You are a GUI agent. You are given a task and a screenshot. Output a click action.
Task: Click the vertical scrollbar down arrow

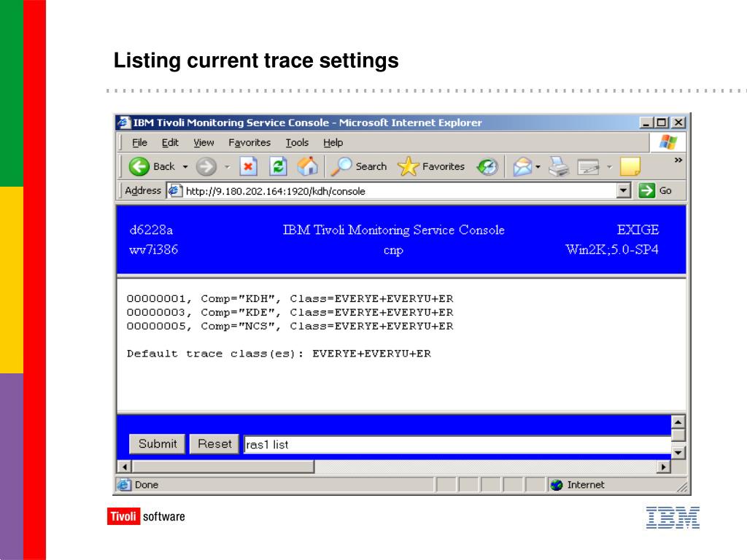[x=678, y=452]
